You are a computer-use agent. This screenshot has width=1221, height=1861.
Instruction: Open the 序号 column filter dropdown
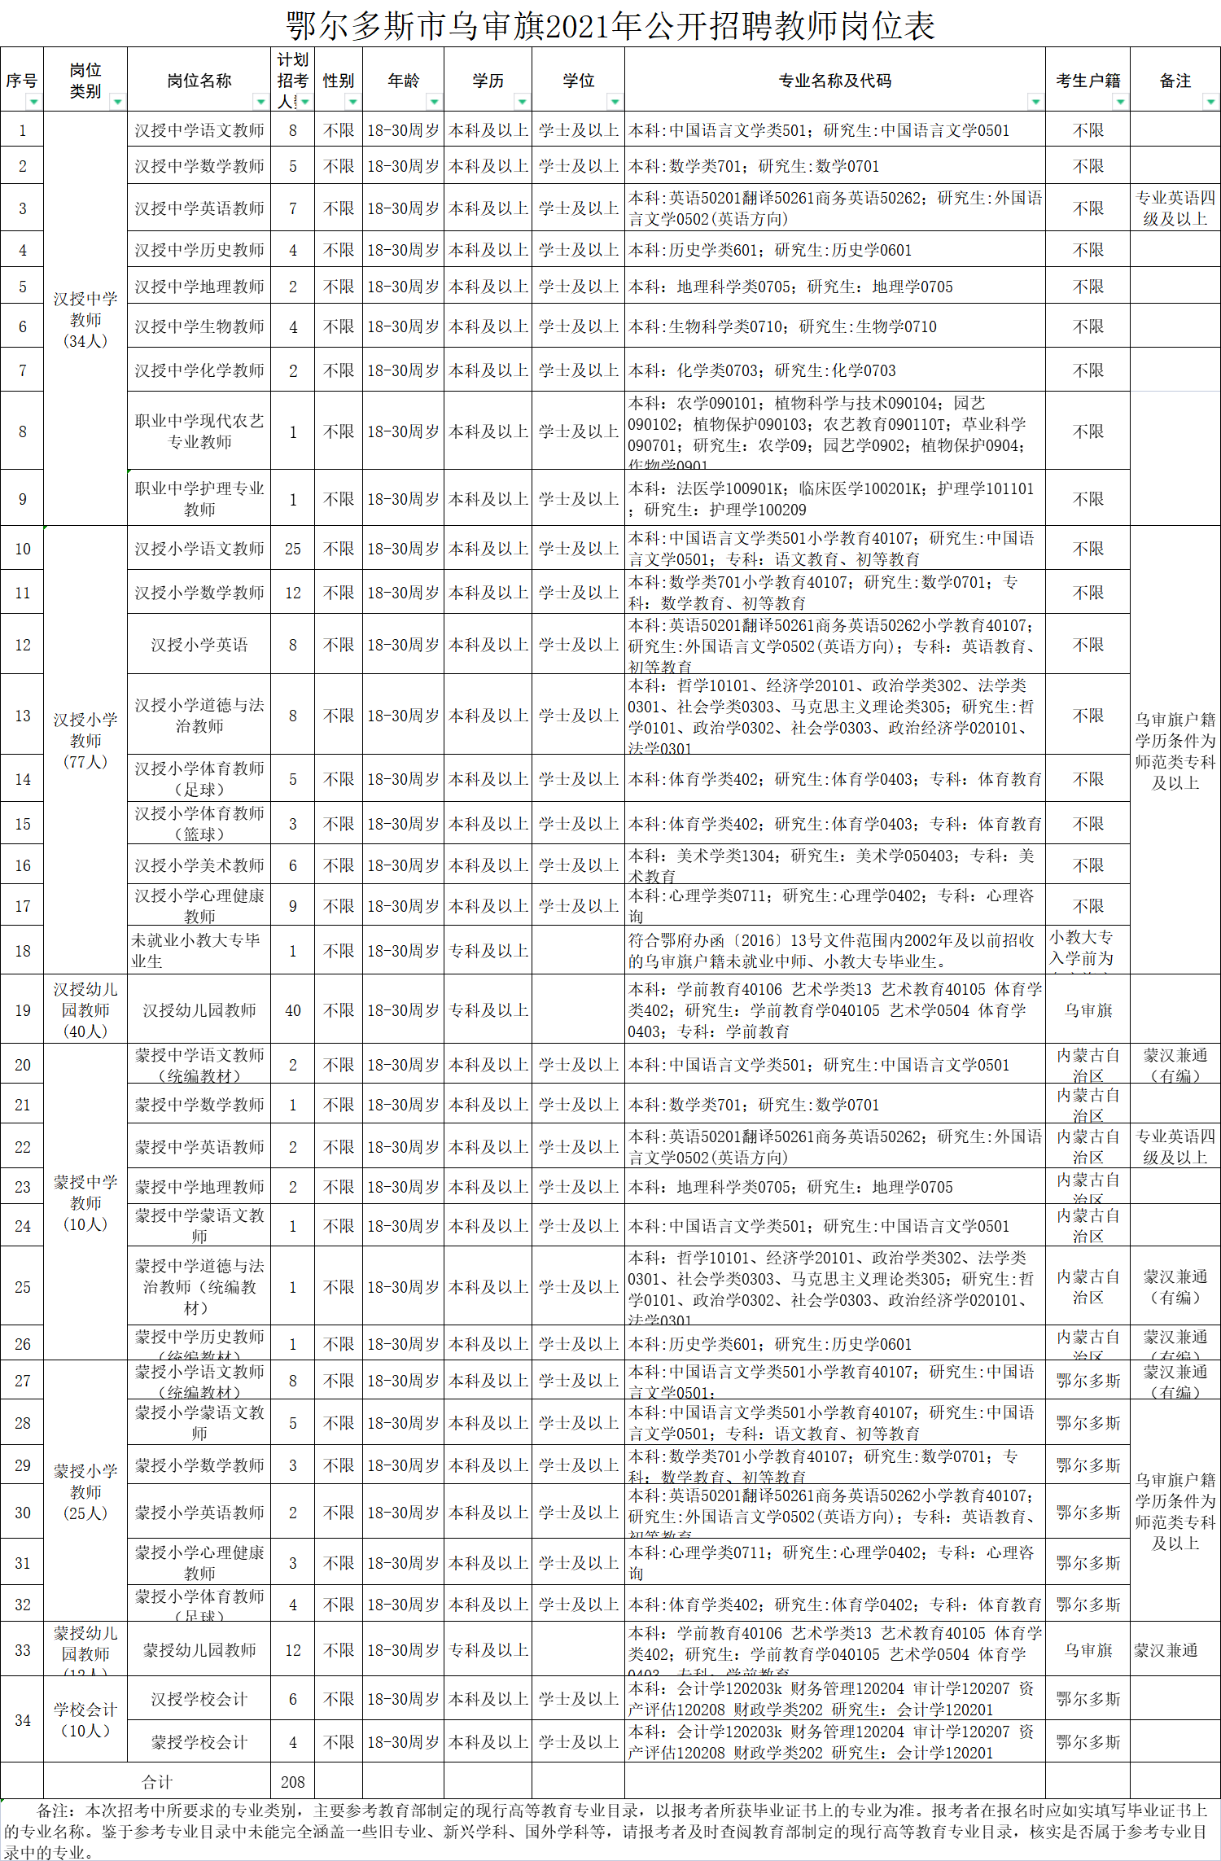point(33,102)
